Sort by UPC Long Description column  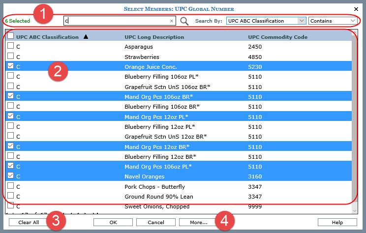click(x=154, y=37)
